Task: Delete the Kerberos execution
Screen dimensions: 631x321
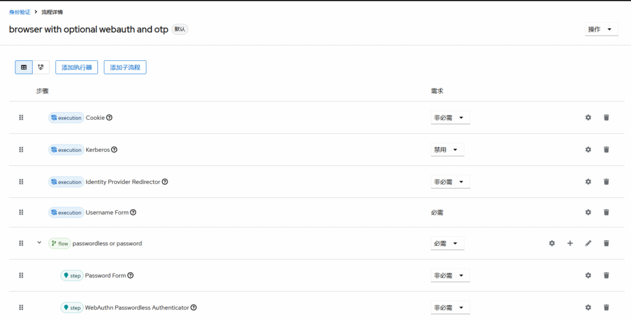Action: pyautogui.click(x=606, y=149)
